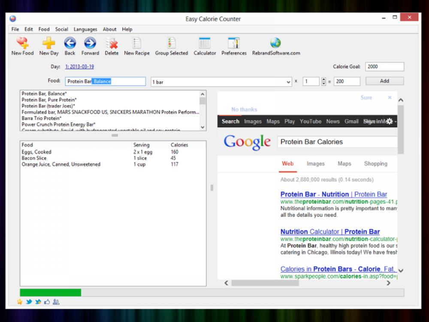
Task: Open the Food menu
Action: click(x=44, y=29)
